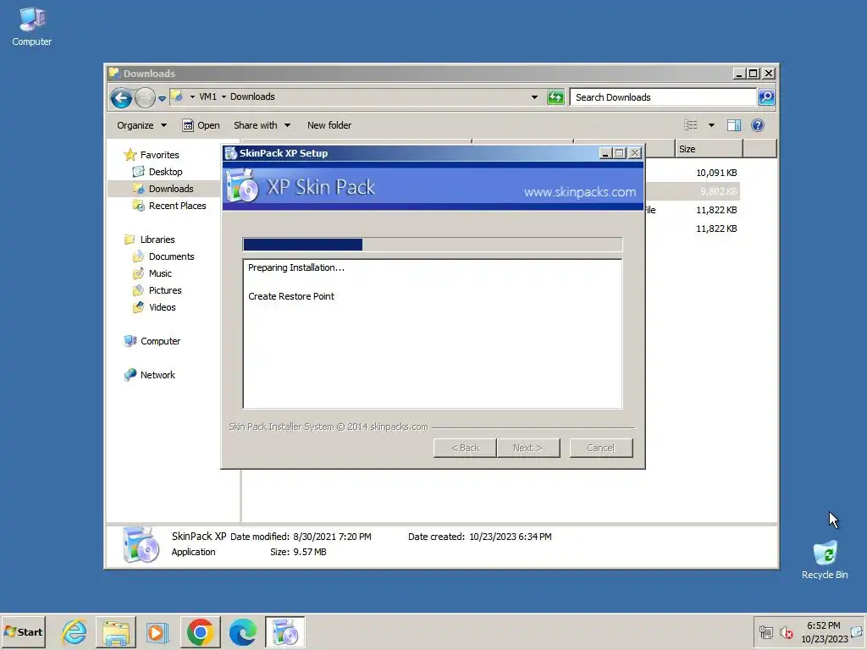Launch Microsoft Edge from taskbar

tap(243, 631)
